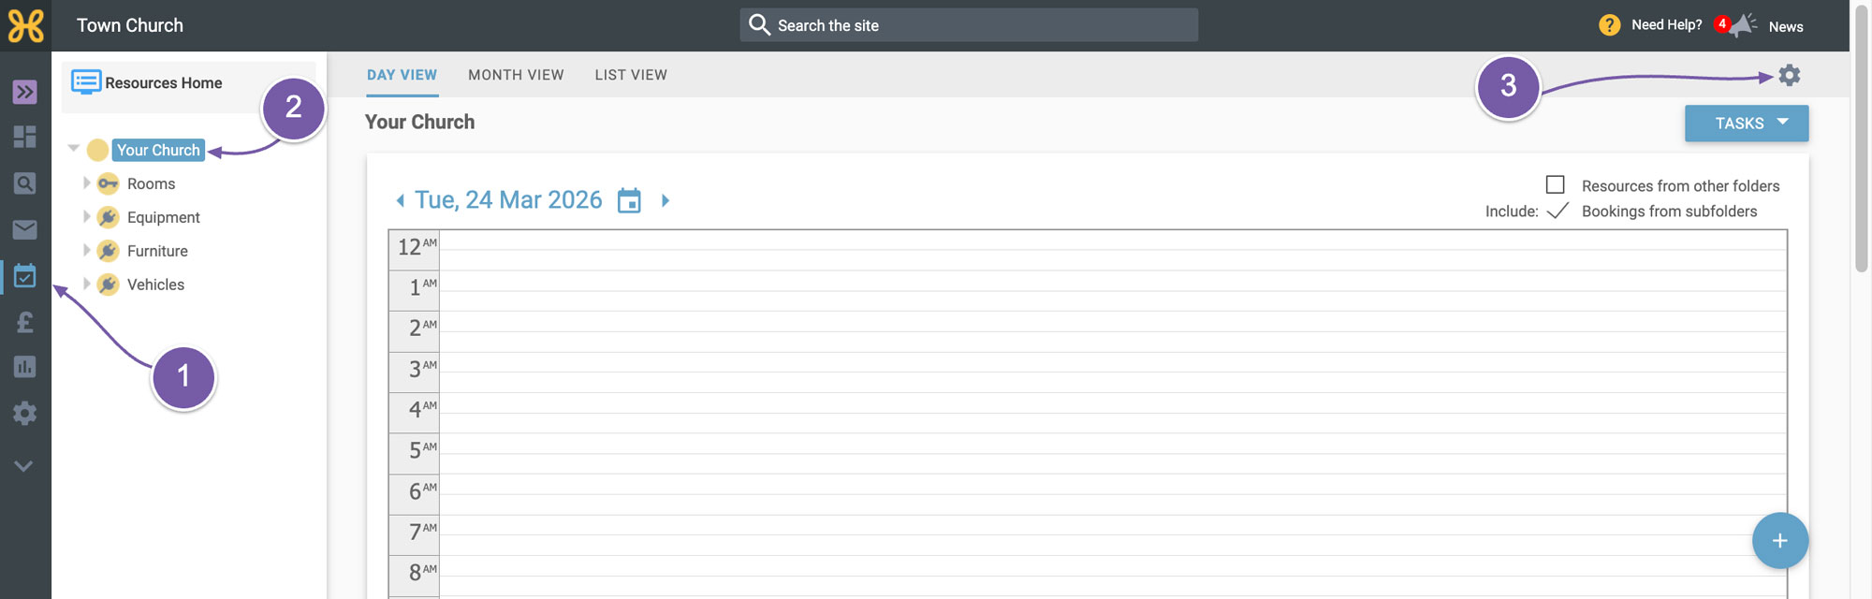The height and width of the screenshot is (599, 1872).
Task: Collapse the Your Church folder tree
Action: [x=73, y=148]
